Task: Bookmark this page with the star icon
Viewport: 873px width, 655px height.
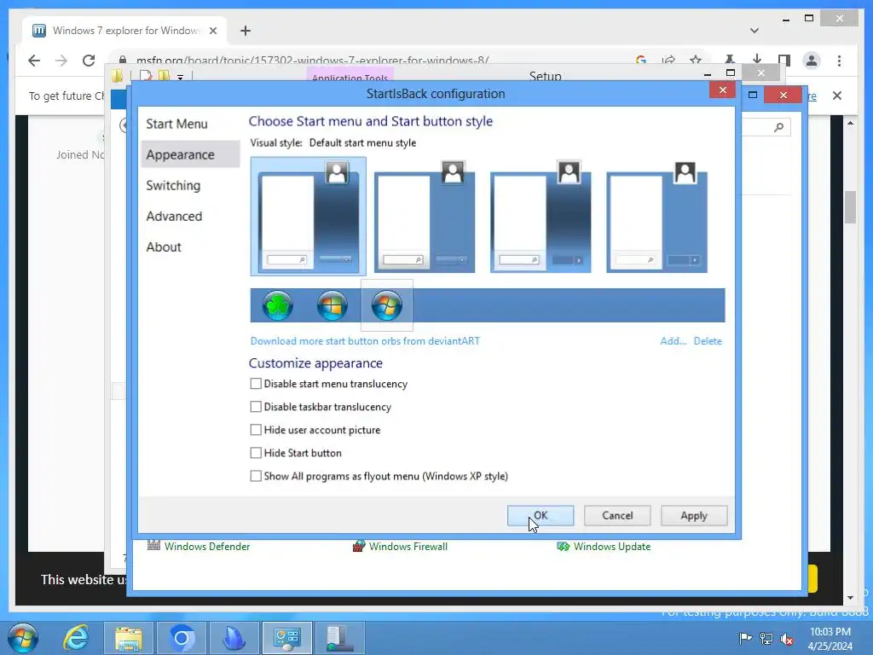Action: pyautogui.click(x=696, y=60)
